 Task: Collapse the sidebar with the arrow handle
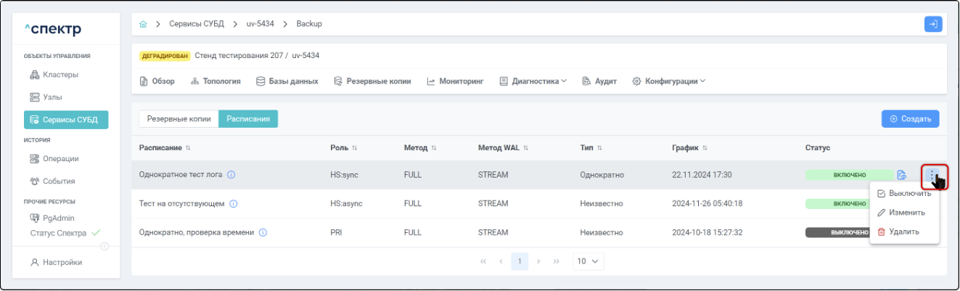[x=104, y=247]
